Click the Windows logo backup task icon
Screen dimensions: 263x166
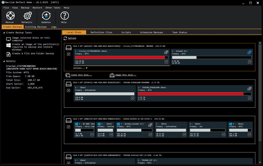(x=8, y=45)
